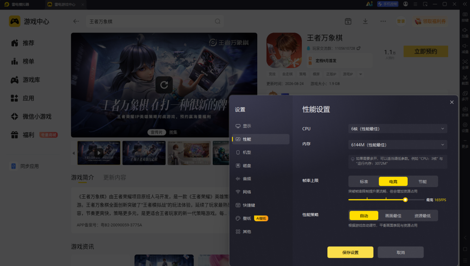This screenshot has height=266, width=470.
Task: Select 资源最低 performance strategy
Action: coord(422,216)
